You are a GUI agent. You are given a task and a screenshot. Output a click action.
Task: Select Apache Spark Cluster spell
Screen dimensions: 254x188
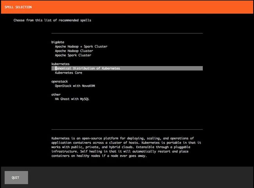pos(73,55)
